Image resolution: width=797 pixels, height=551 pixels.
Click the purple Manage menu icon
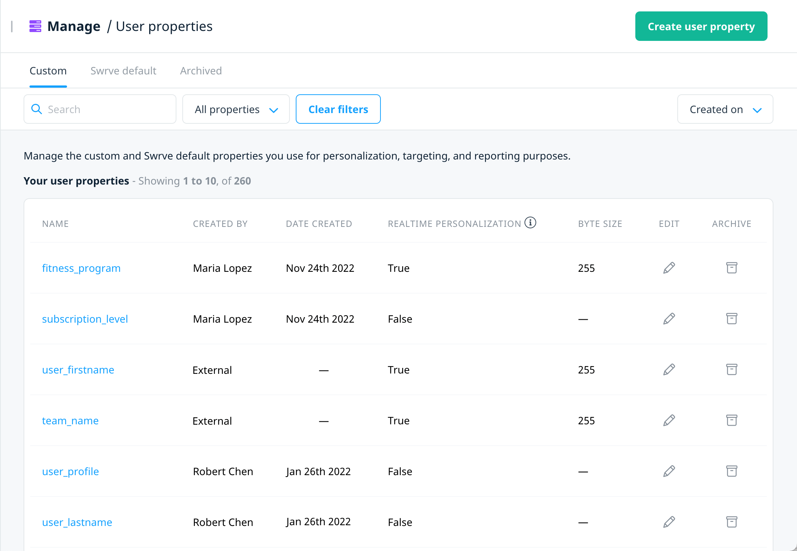coord(35,27)
